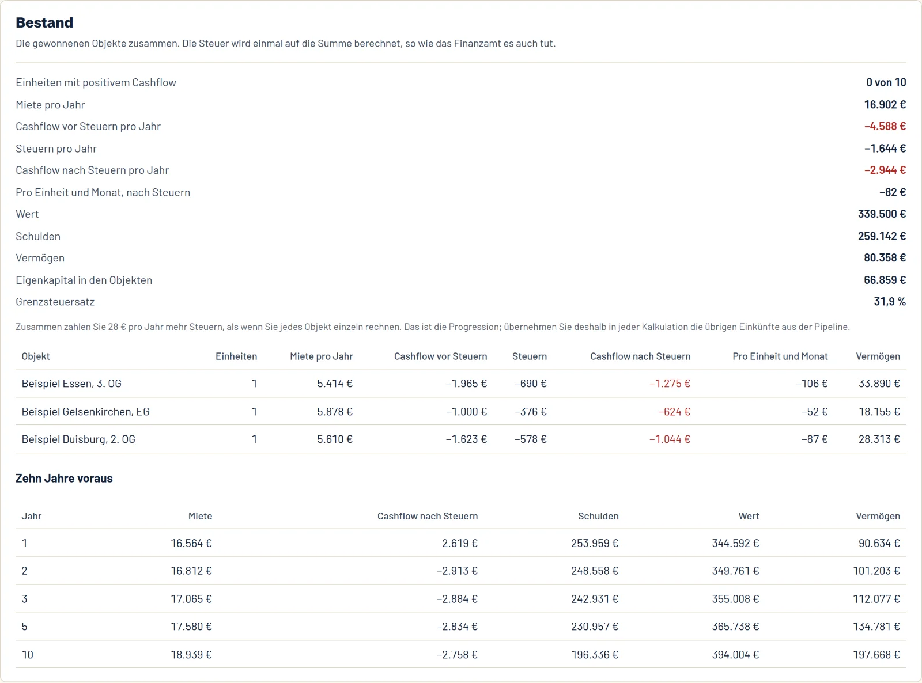Image resolution: width=922 pixels, height=683 pixels.
Task: Select the year 10 forecast row
Action: tap(461, 655)
